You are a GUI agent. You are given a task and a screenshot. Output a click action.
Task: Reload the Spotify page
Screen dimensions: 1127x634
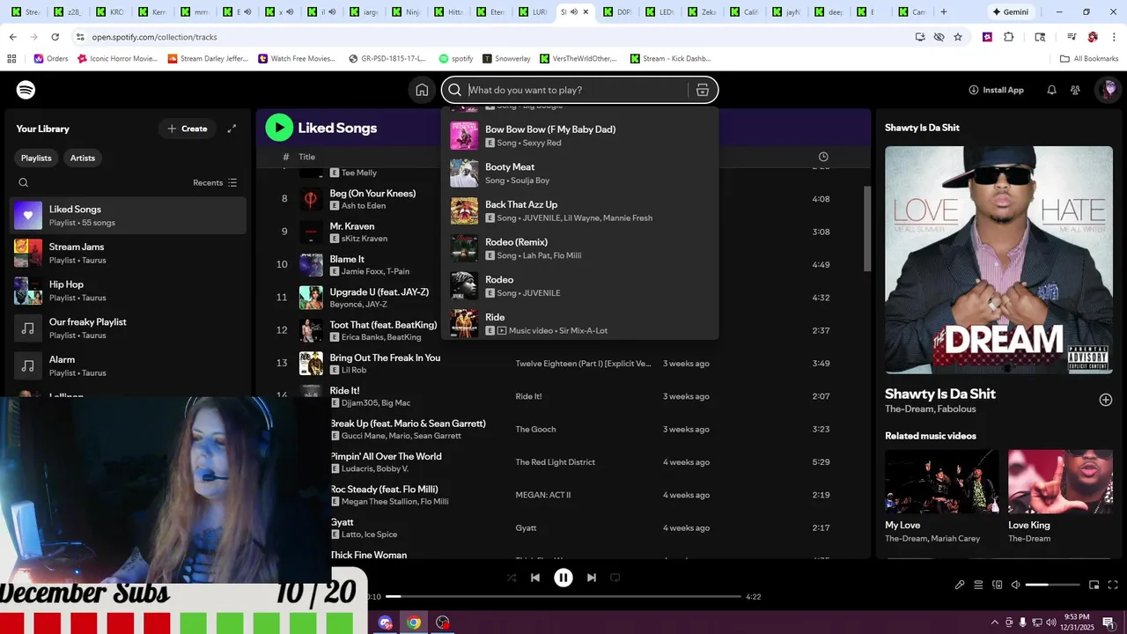(55, 37)
